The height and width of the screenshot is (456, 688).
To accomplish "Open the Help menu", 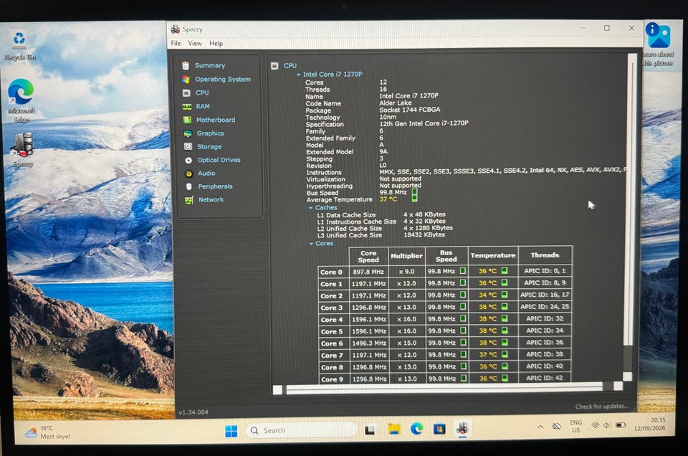I will (216, 44).
